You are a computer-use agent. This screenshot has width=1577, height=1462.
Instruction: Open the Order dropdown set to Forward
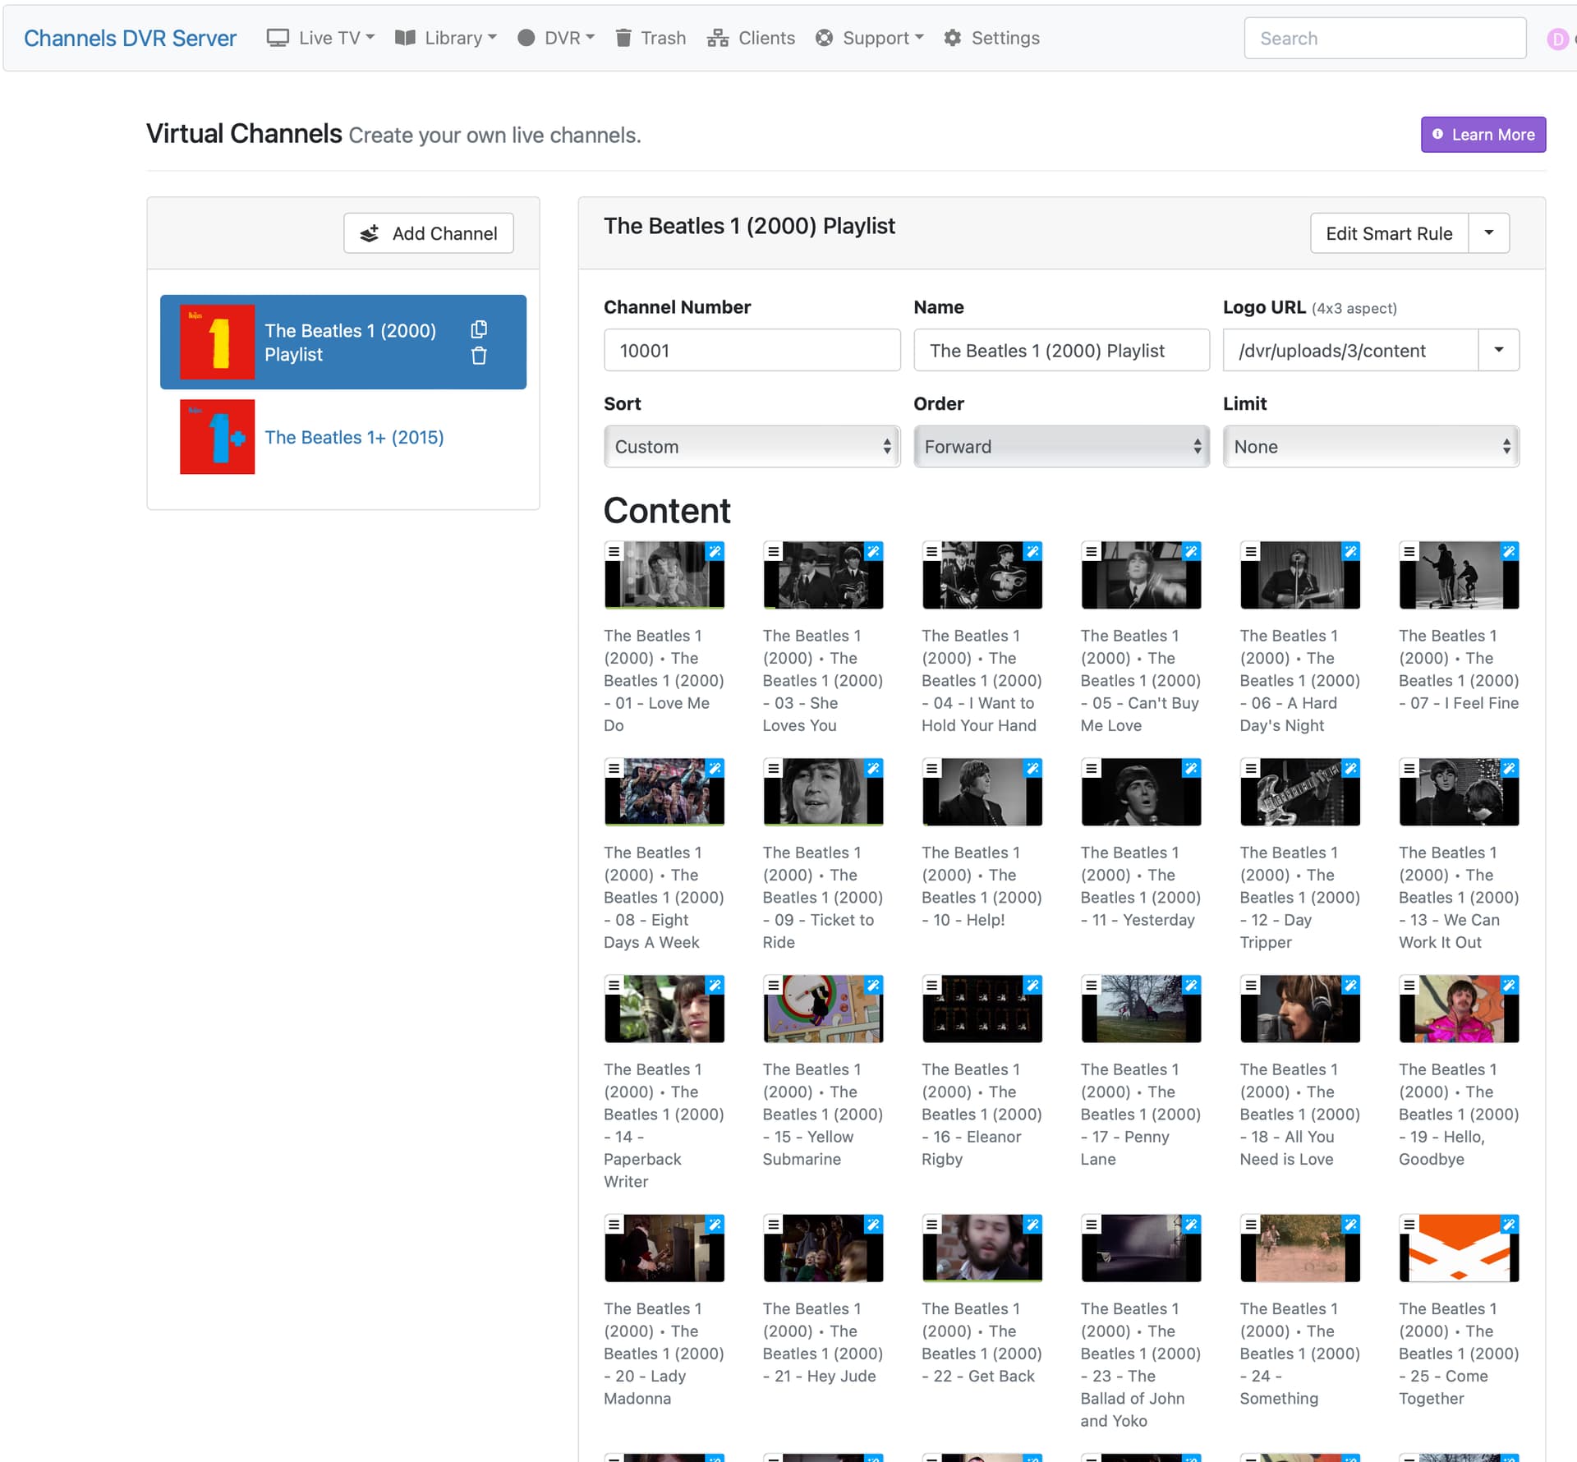[1060, 447]
